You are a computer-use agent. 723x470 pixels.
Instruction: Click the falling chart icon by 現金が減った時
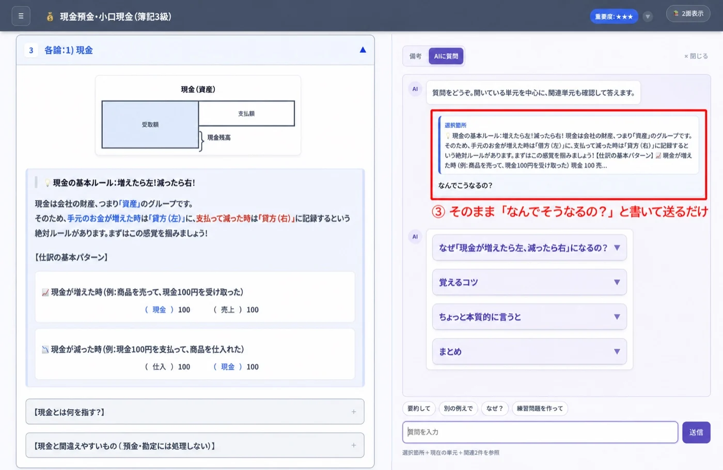point(45,350)
